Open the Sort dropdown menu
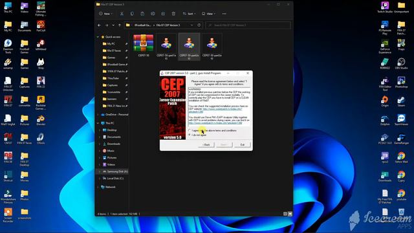Screen dimensions: 414x233 [189, 14]
